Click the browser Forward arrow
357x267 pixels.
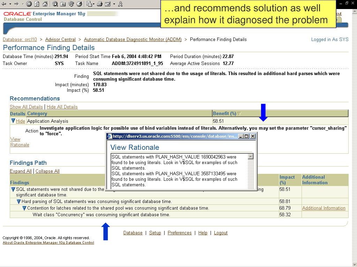(x=16, y=4)
